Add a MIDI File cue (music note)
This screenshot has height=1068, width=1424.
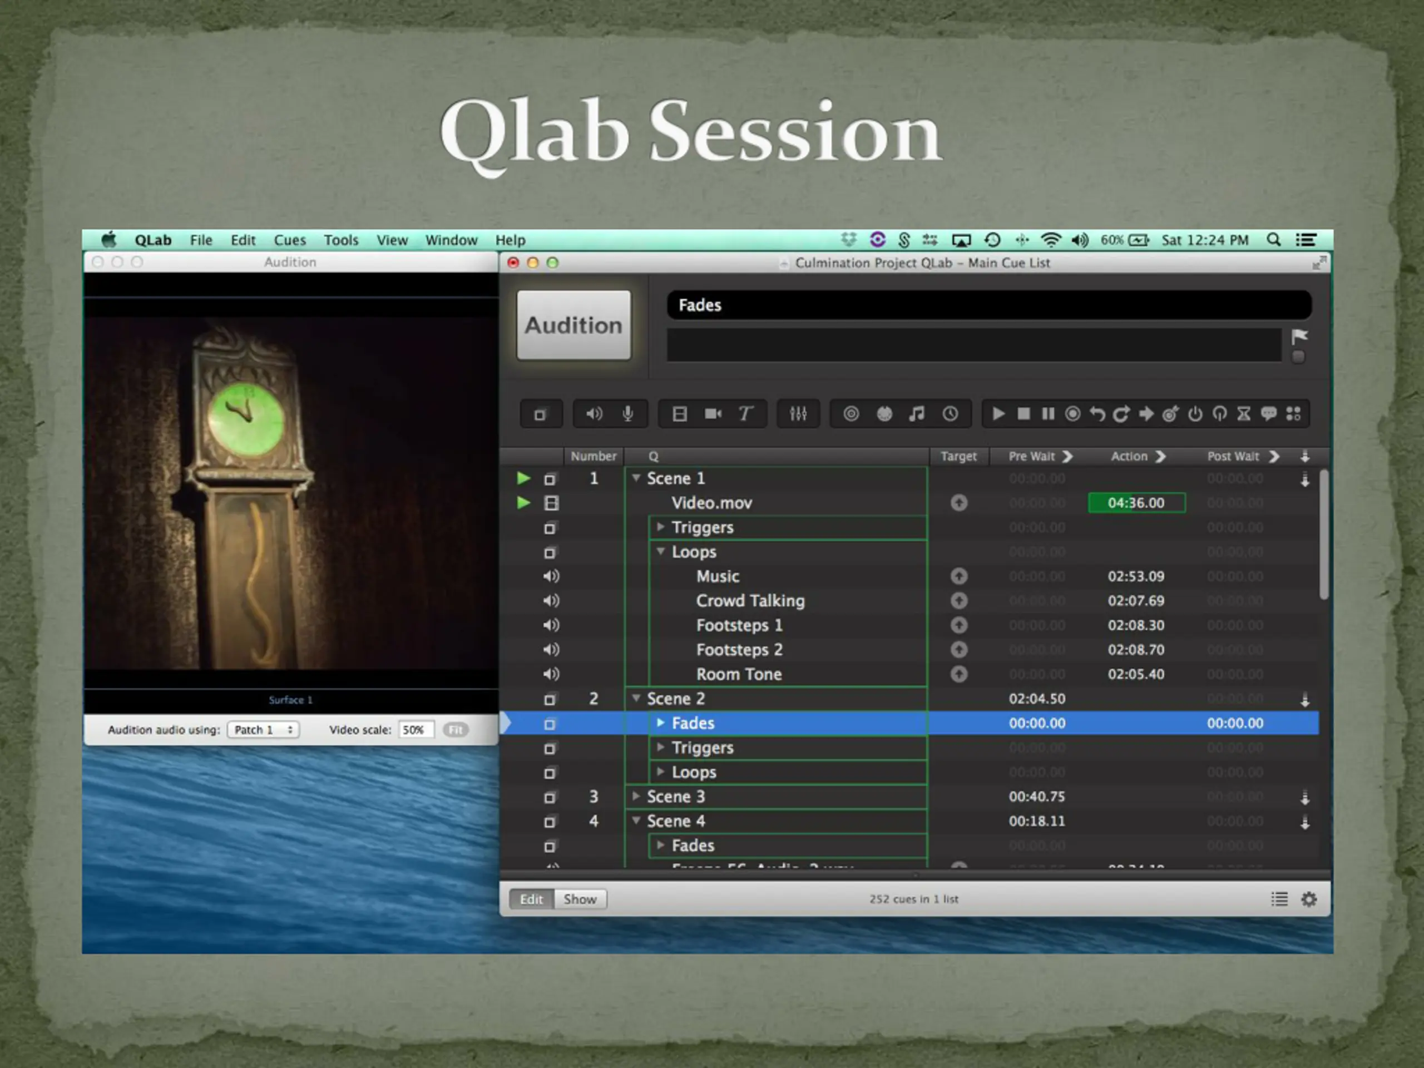pos(917,414)
